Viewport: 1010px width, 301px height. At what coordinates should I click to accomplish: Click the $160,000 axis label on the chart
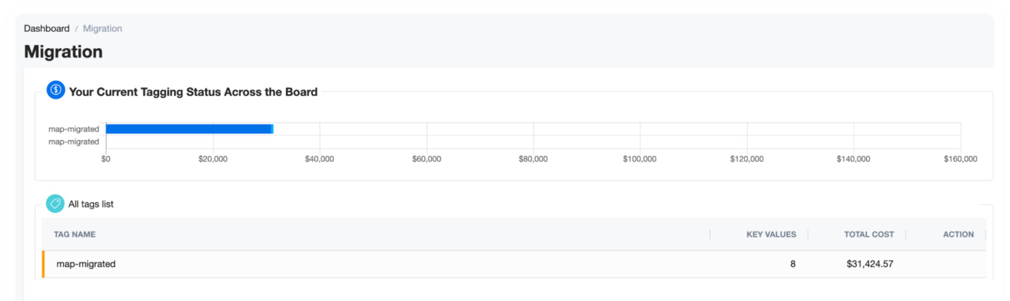click(x=961, y=159)
